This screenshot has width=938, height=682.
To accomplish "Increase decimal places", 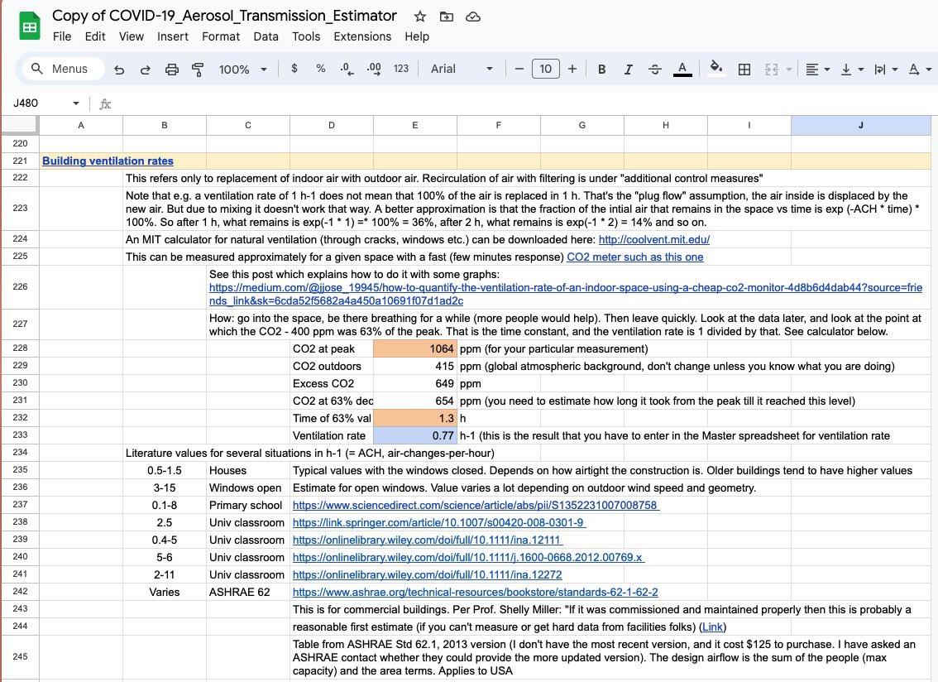I will [x=374, y=69].
